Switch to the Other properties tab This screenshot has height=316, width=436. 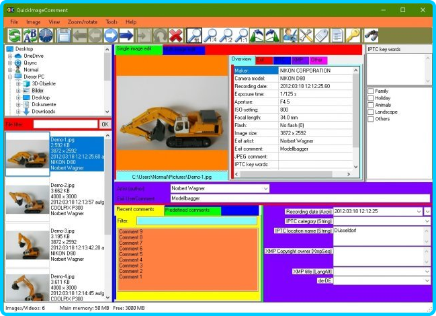click(x=318, y=60)
